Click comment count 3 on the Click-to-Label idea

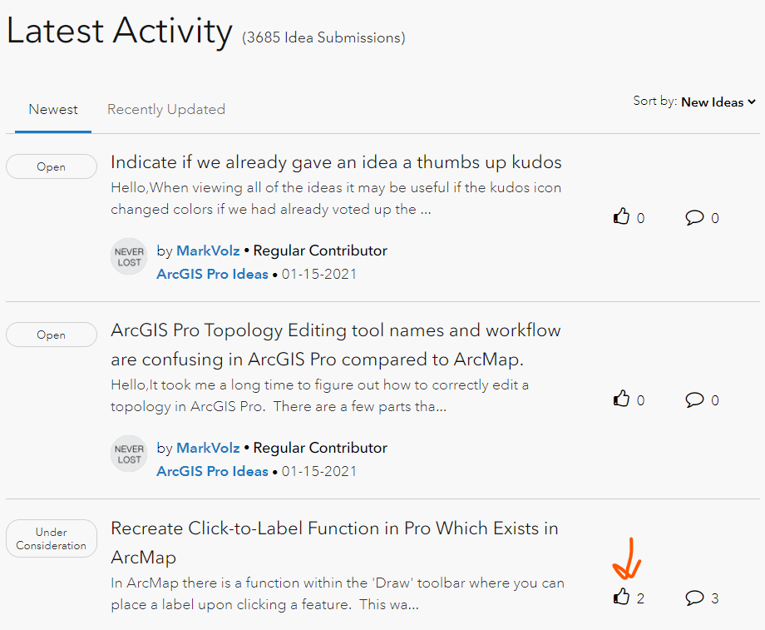click(x=715, y=598)
